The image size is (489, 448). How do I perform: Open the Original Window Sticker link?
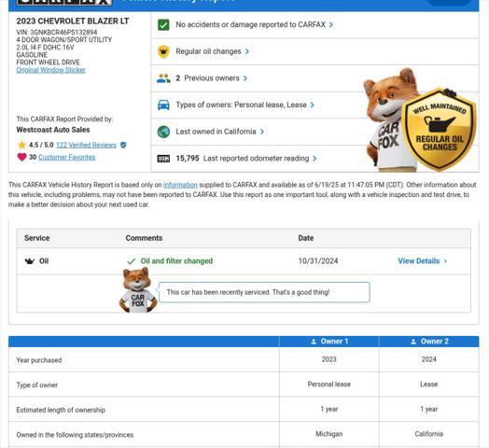coord(50,70)
